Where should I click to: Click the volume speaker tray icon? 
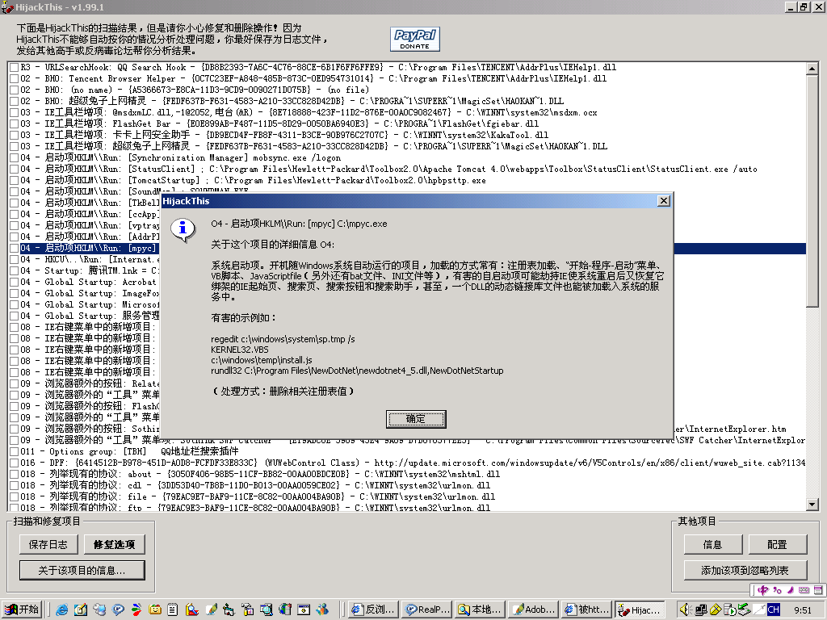(685, 610)
